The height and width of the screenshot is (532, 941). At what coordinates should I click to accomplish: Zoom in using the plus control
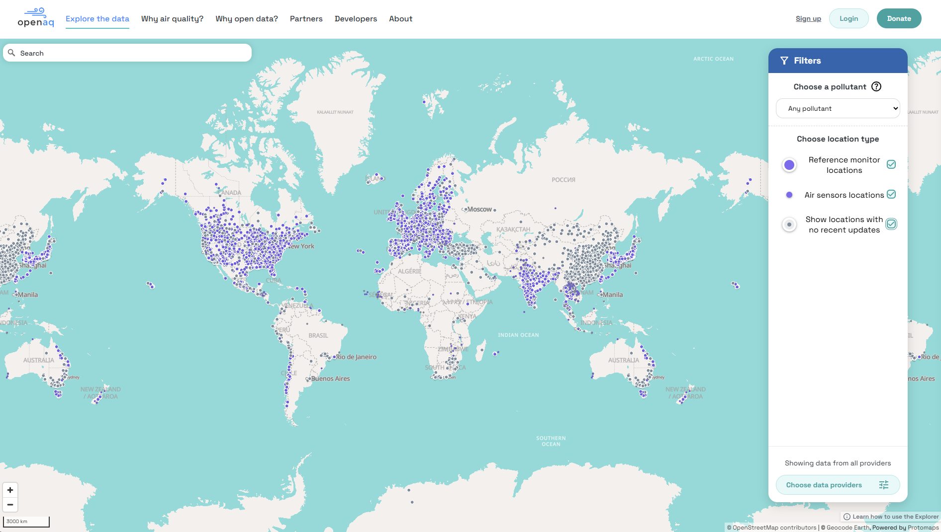pyautogui.click(x=10, y=490)
